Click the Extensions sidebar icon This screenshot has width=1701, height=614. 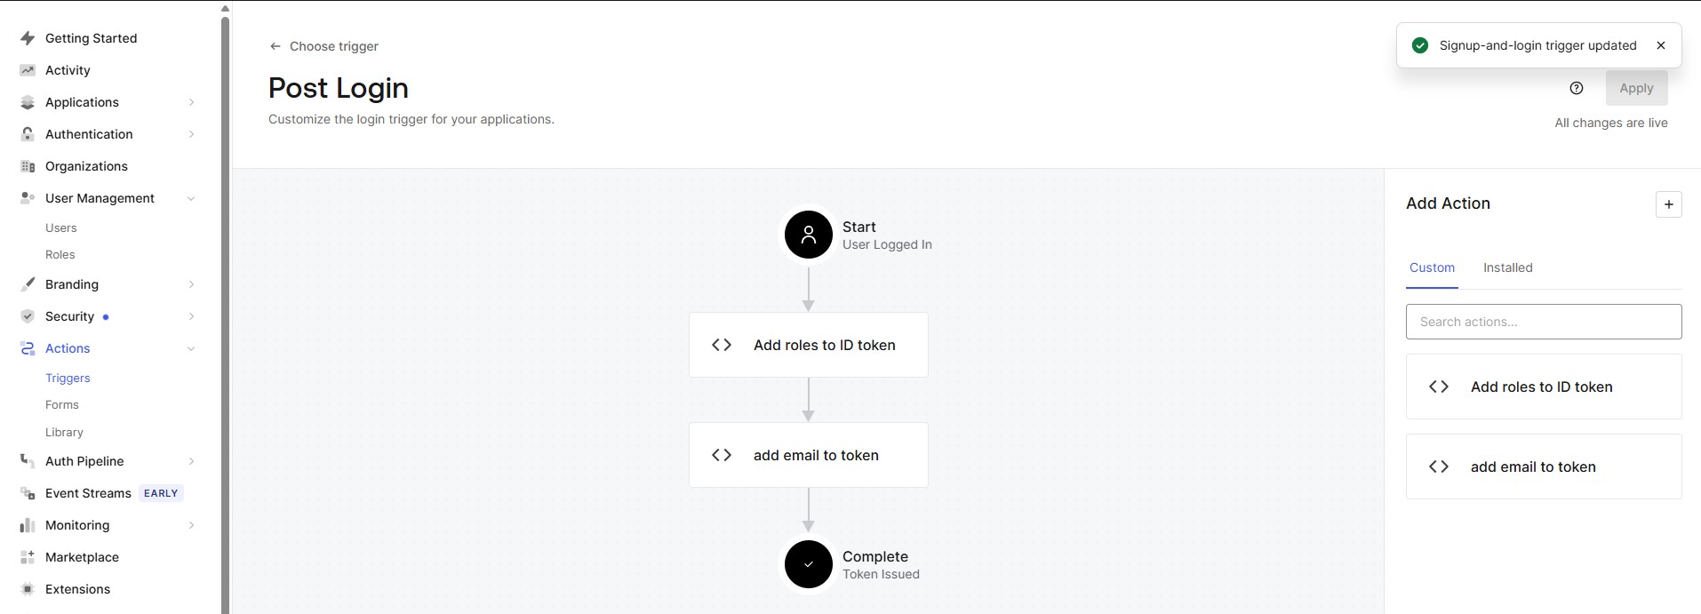click(28, 589)
